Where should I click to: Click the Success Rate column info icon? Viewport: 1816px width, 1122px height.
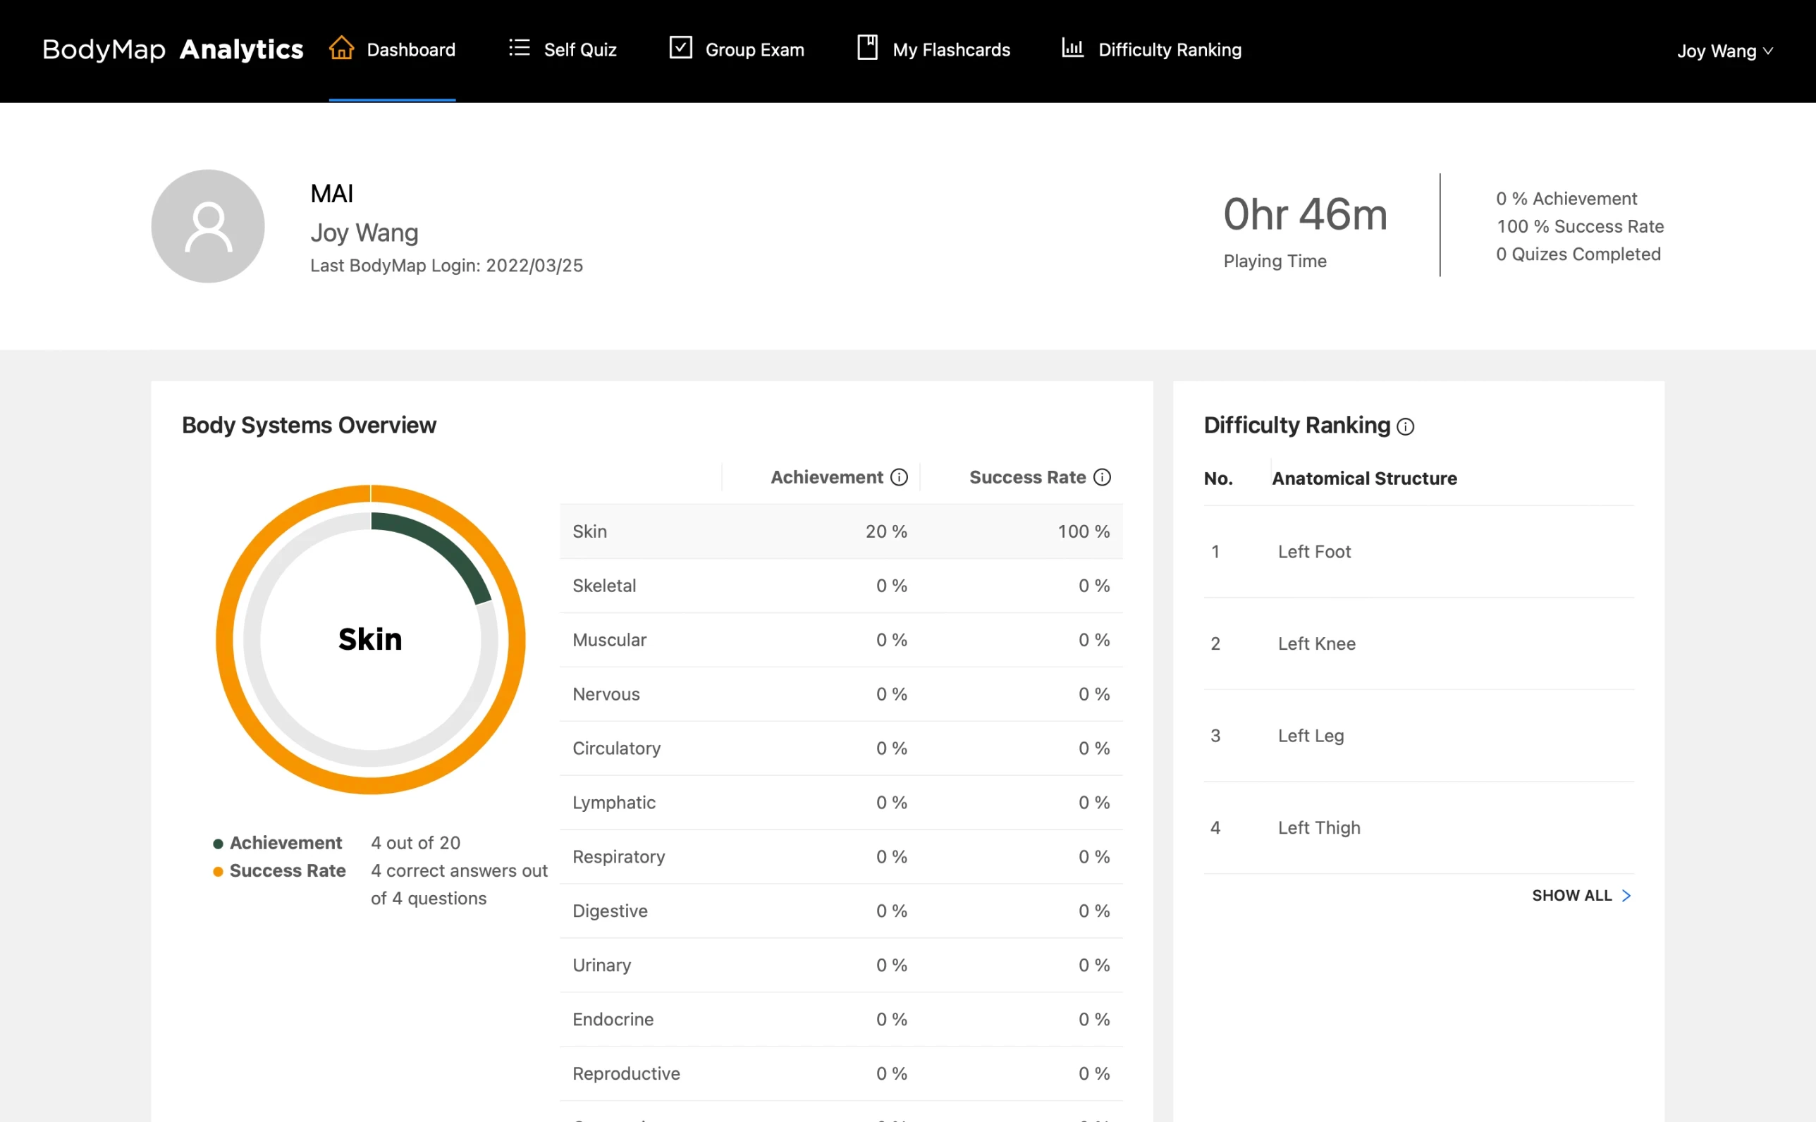tap(1102, 477)
